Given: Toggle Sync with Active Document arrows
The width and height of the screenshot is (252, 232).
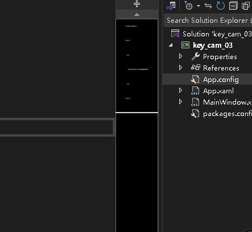Looking at the screenshot, I should pos(208,6).
